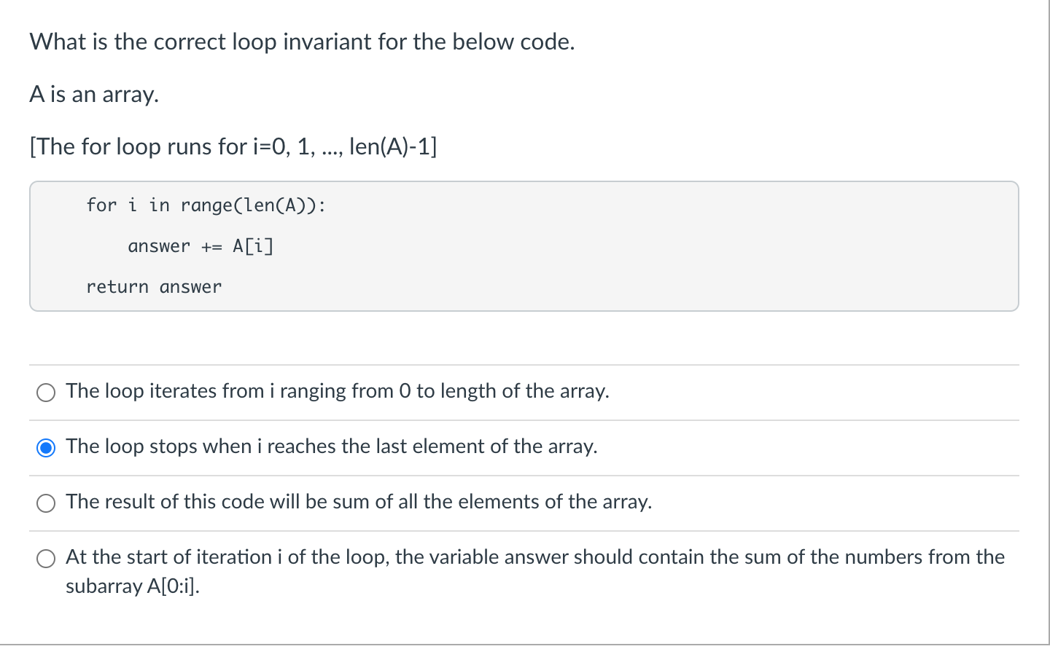Viewport: 1050px width, 657px height.
Task: Click the code line "answer += A[i]"
Action: 201,246
